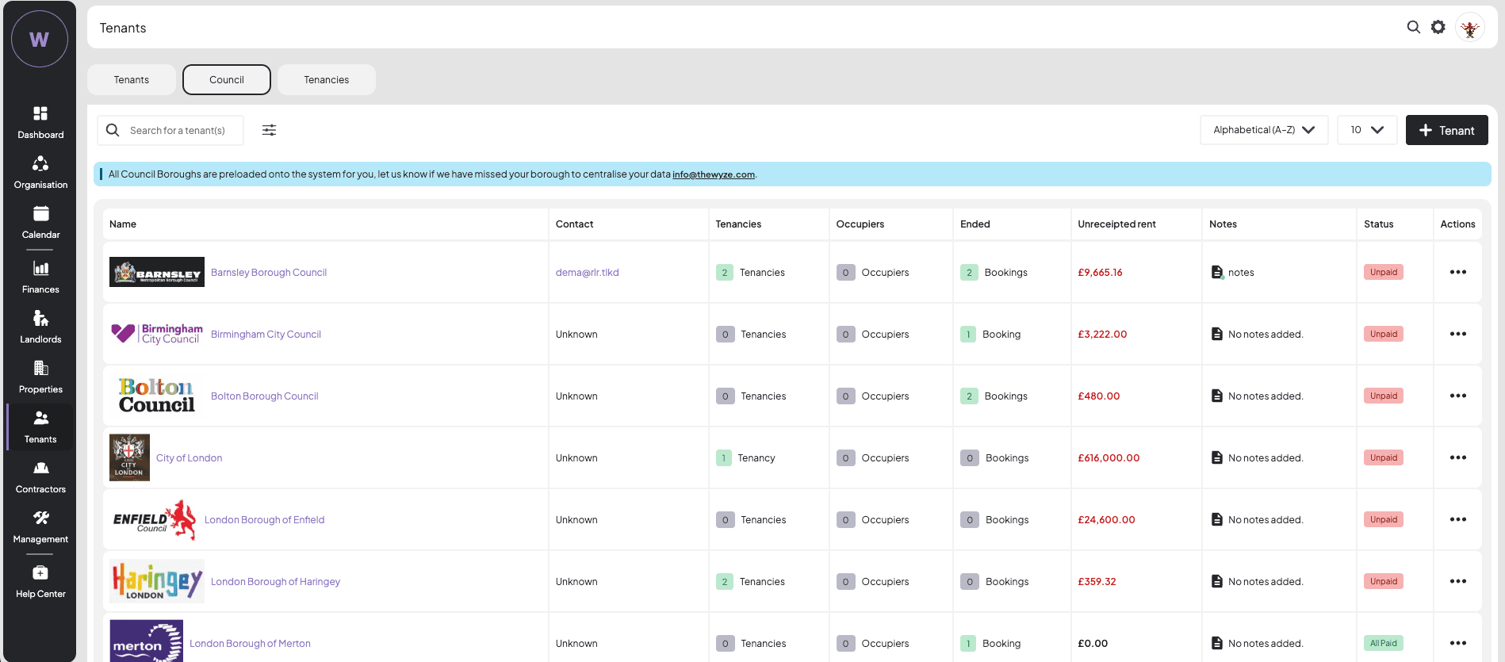Switch to the Tenancies tab
The width and height of the screenshot is (1505, 662).
tap(326, 80)
